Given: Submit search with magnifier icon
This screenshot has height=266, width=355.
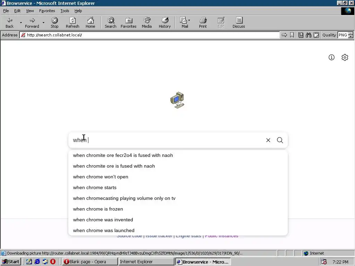Looking at the screenshot, I should pyautogui.click(x=280, y=140).
